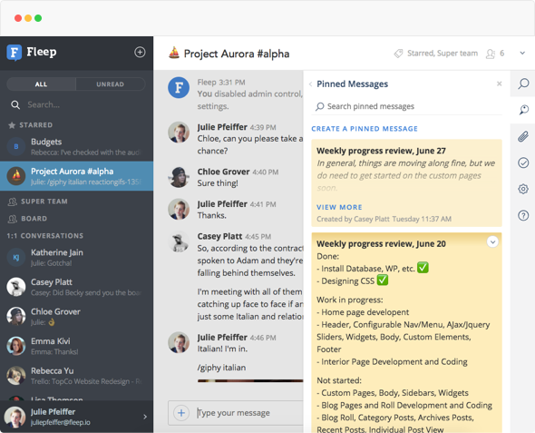Click Budgets conversation avatar
Screen dimensions: 535x433
tap(16, 146)
